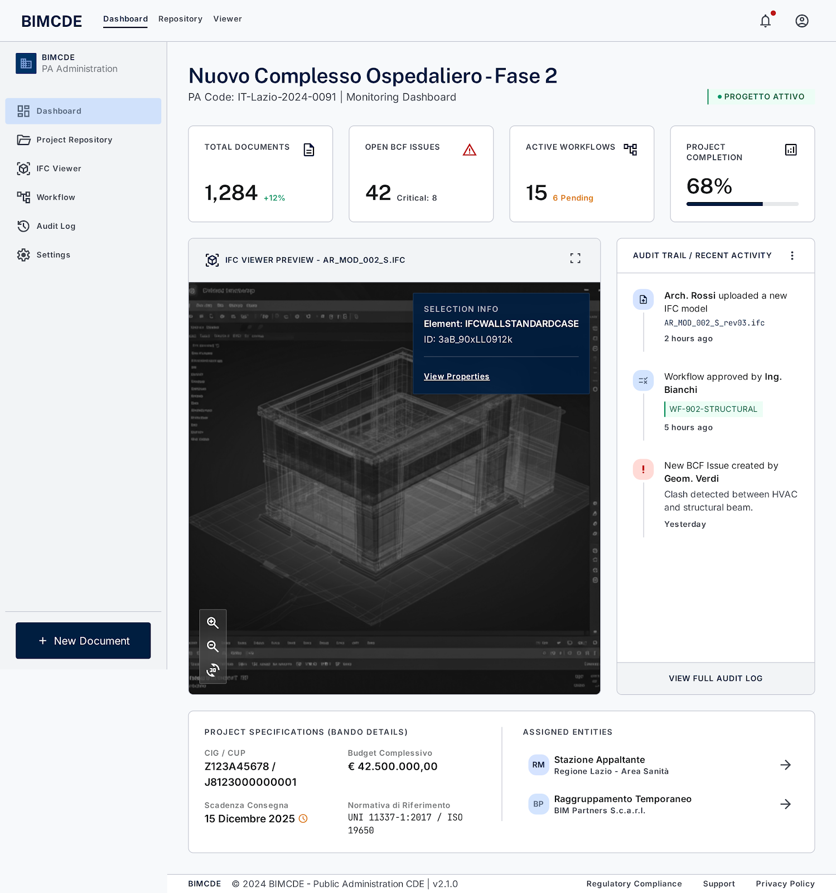Zoom in on the IFC model
Image resolution: width=836 pixels, height=893 pixels.
point(212,623)
